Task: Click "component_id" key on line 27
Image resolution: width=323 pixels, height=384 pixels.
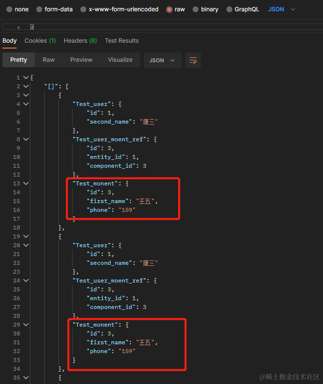Action: [111, 307]
